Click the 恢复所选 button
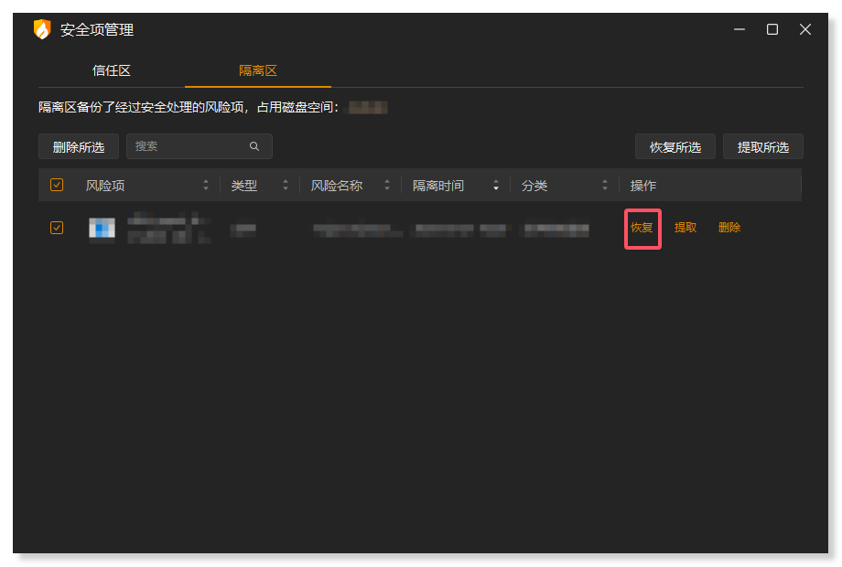 click(675, 146)
